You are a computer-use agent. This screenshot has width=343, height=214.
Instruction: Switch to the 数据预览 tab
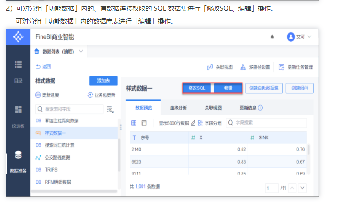tap(143, 107)
